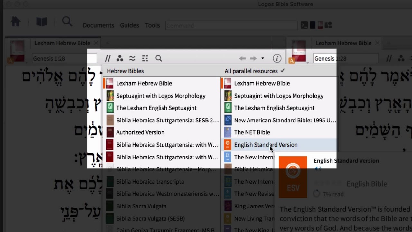The width and height of the screenshot is (412, 232).
Task: Add a new tab in the right panel
Action: (x=389, y=43)
